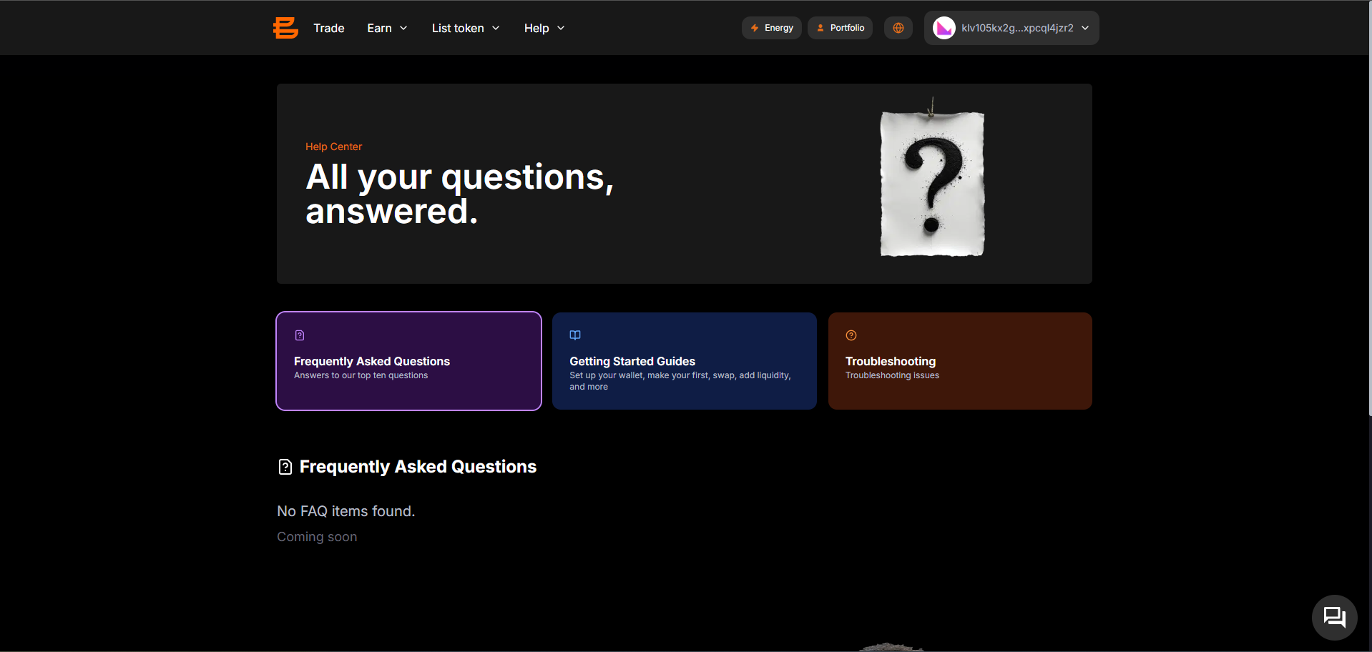Viewport: 1372px width, 652px height.
Task: Click the 'Coming soon' text
Action: point(317,537)
